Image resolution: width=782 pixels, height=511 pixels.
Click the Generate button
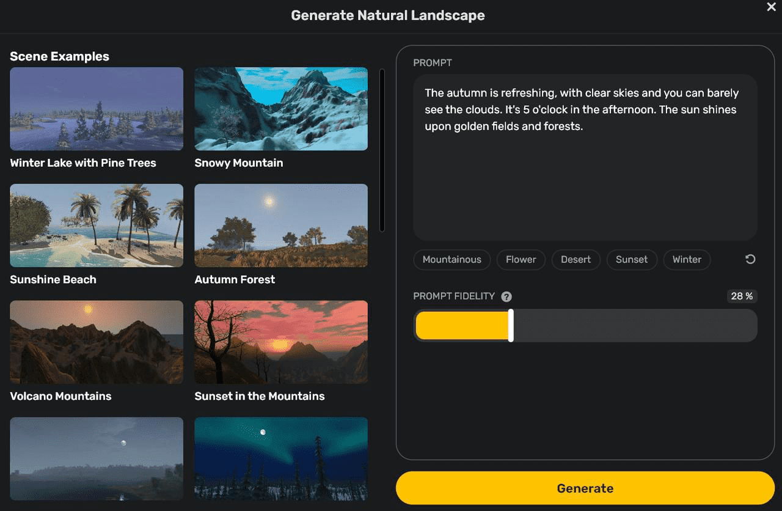(x=585, y=488)
